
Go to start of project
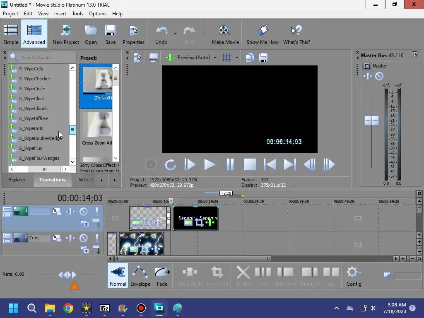pyautogui.click(x=270, y=164)
